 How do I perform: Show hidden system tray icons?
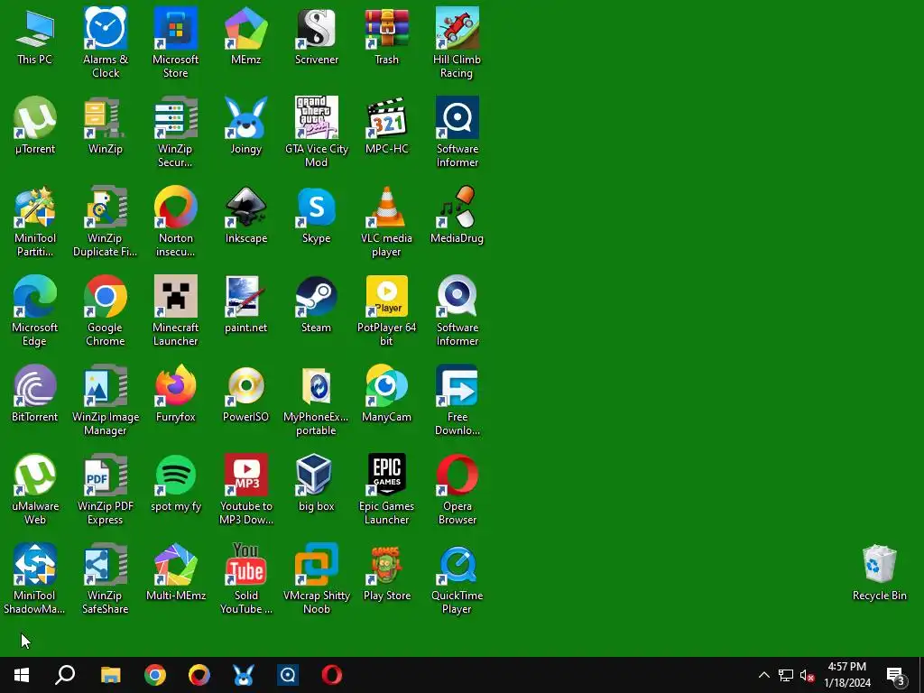tap(763, 675)
